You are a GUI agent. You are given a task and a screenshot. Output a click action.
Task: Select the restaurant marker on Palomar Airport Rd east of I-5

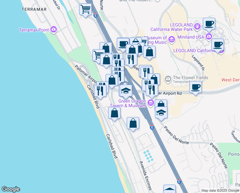pyautogui.click(x=152, y=90)
